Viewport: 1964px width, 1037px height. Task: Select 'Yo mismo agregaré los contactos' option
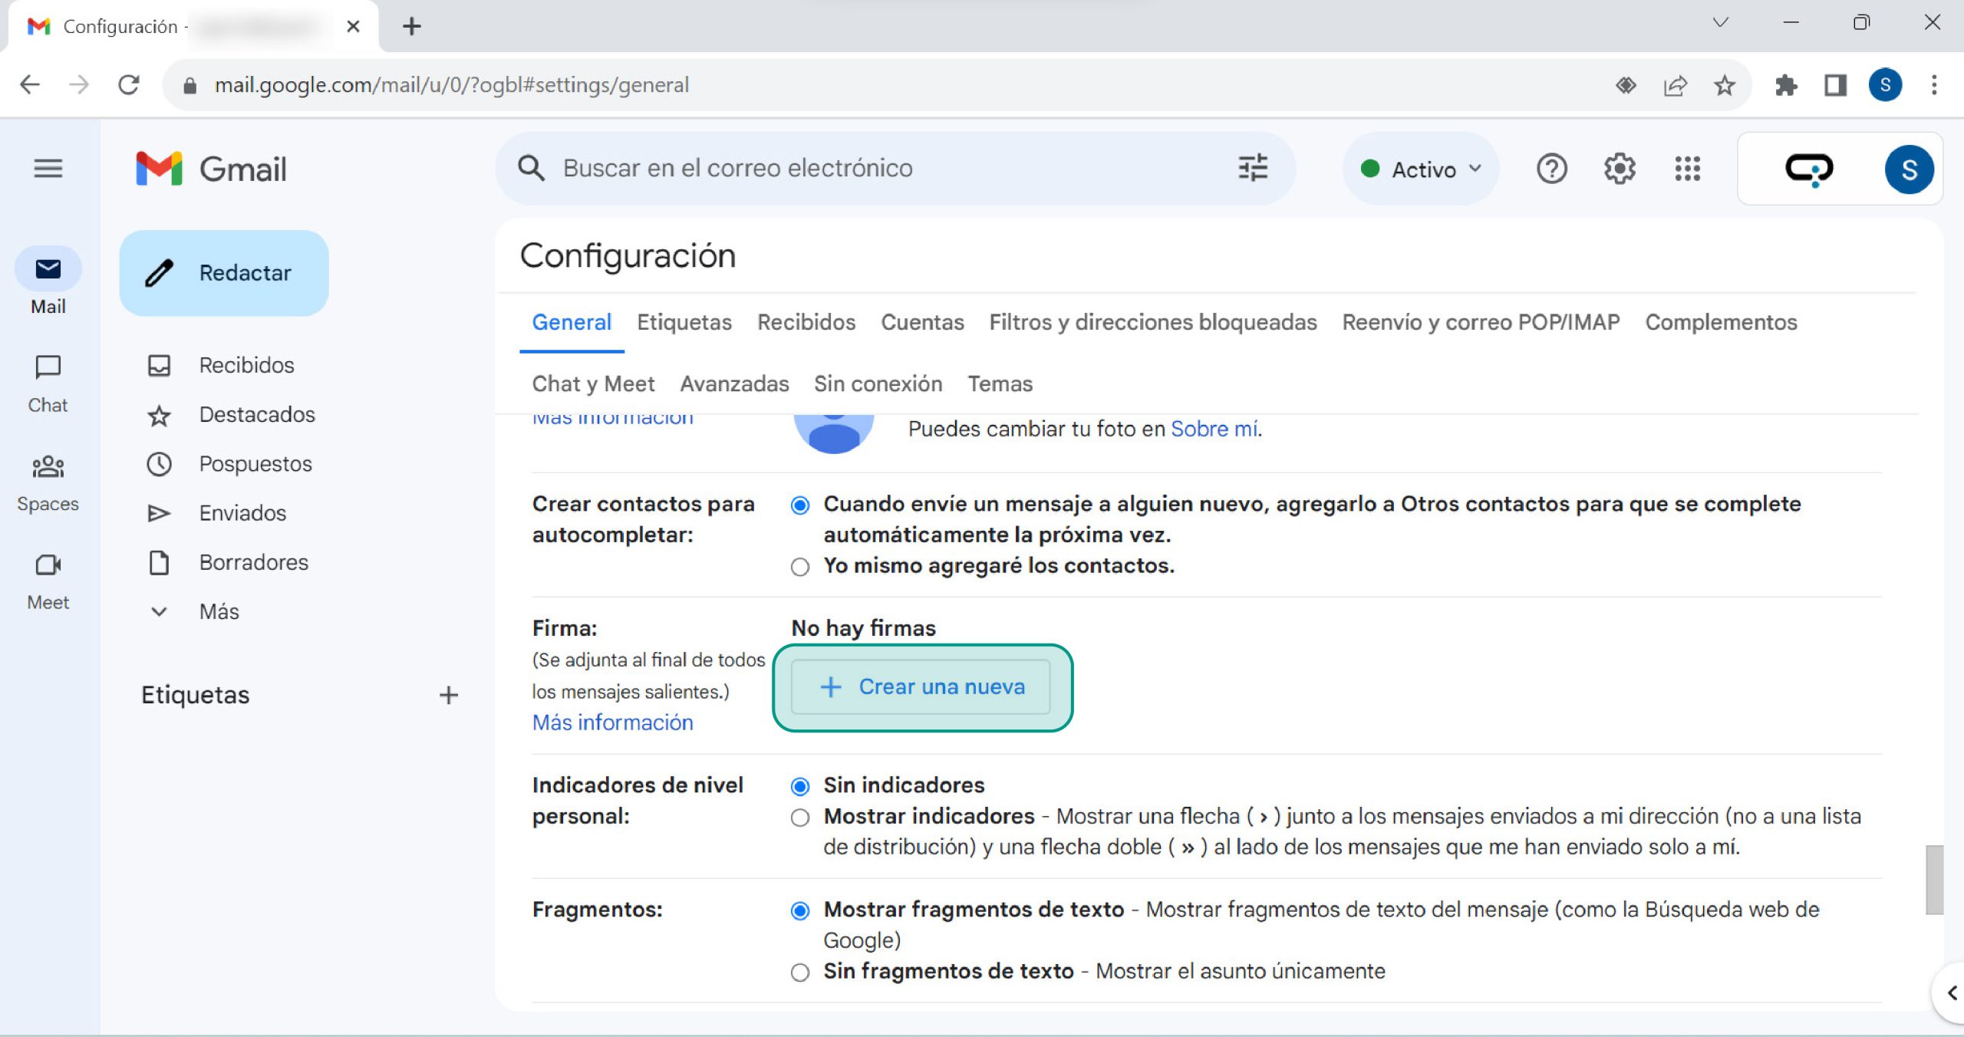[800, 567]
